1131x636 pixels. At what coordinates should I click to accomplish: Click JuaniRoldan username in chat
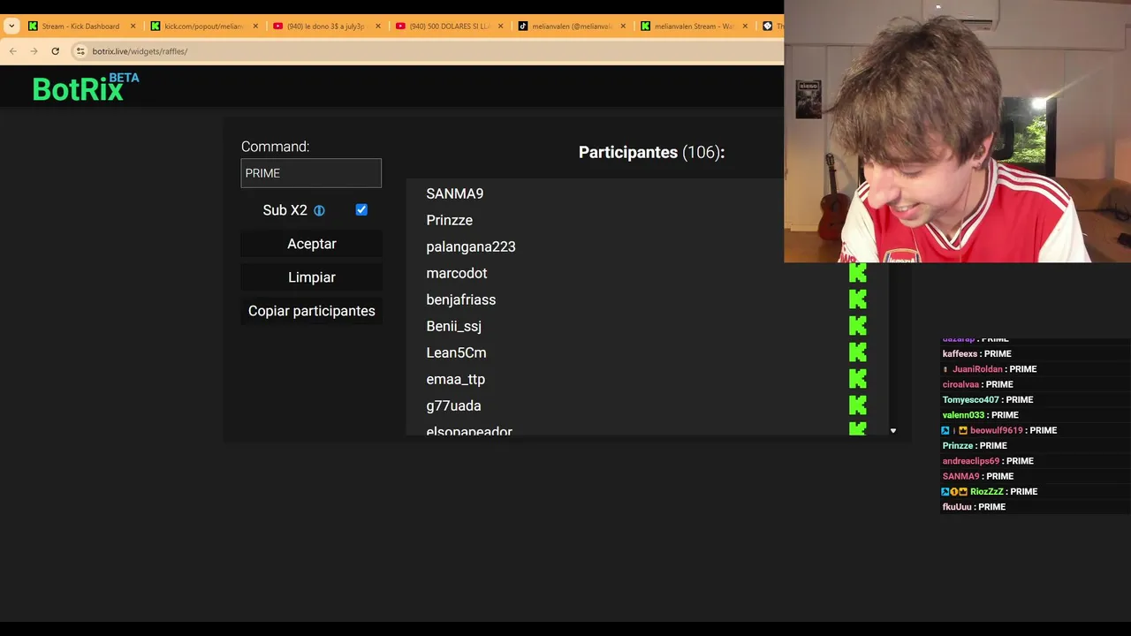pos(977,369)
